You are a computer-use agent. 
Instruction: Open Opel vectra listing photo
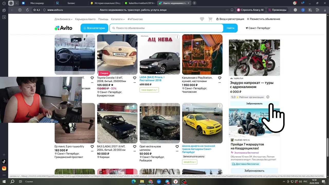[160, 123]
